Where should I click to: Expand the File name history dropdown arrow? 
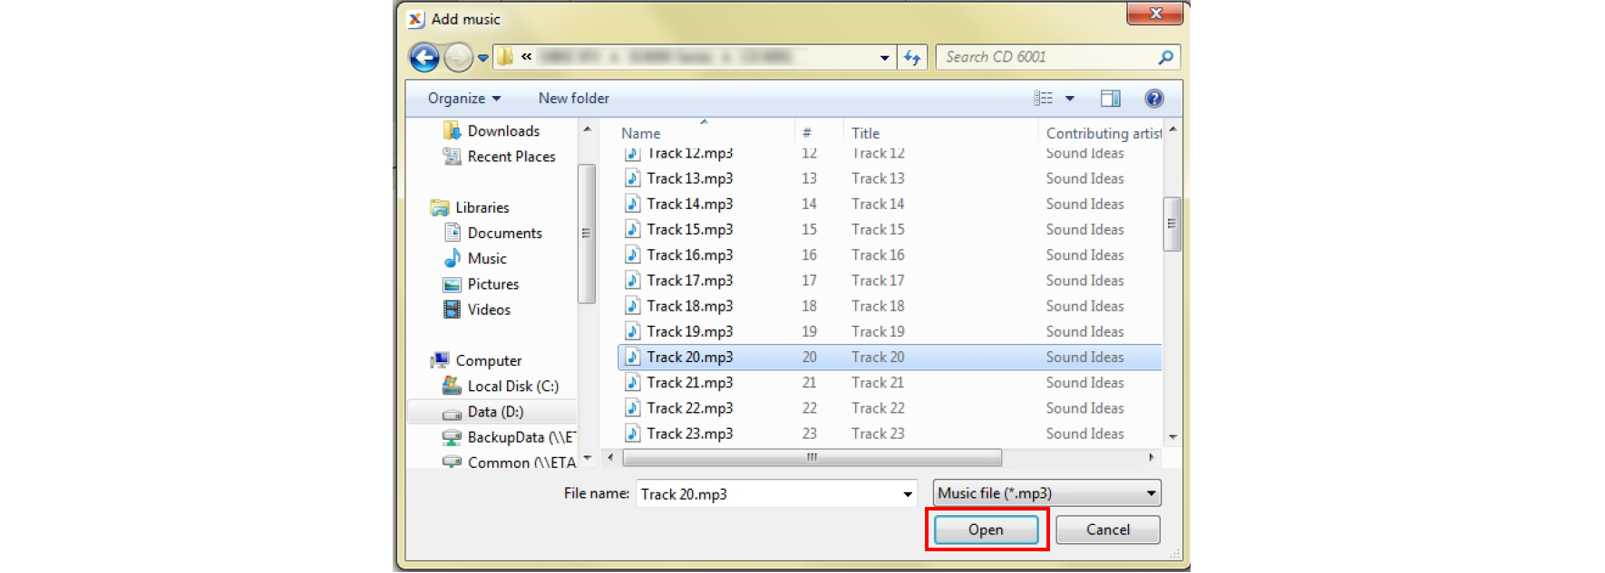(x=907, y=494)
